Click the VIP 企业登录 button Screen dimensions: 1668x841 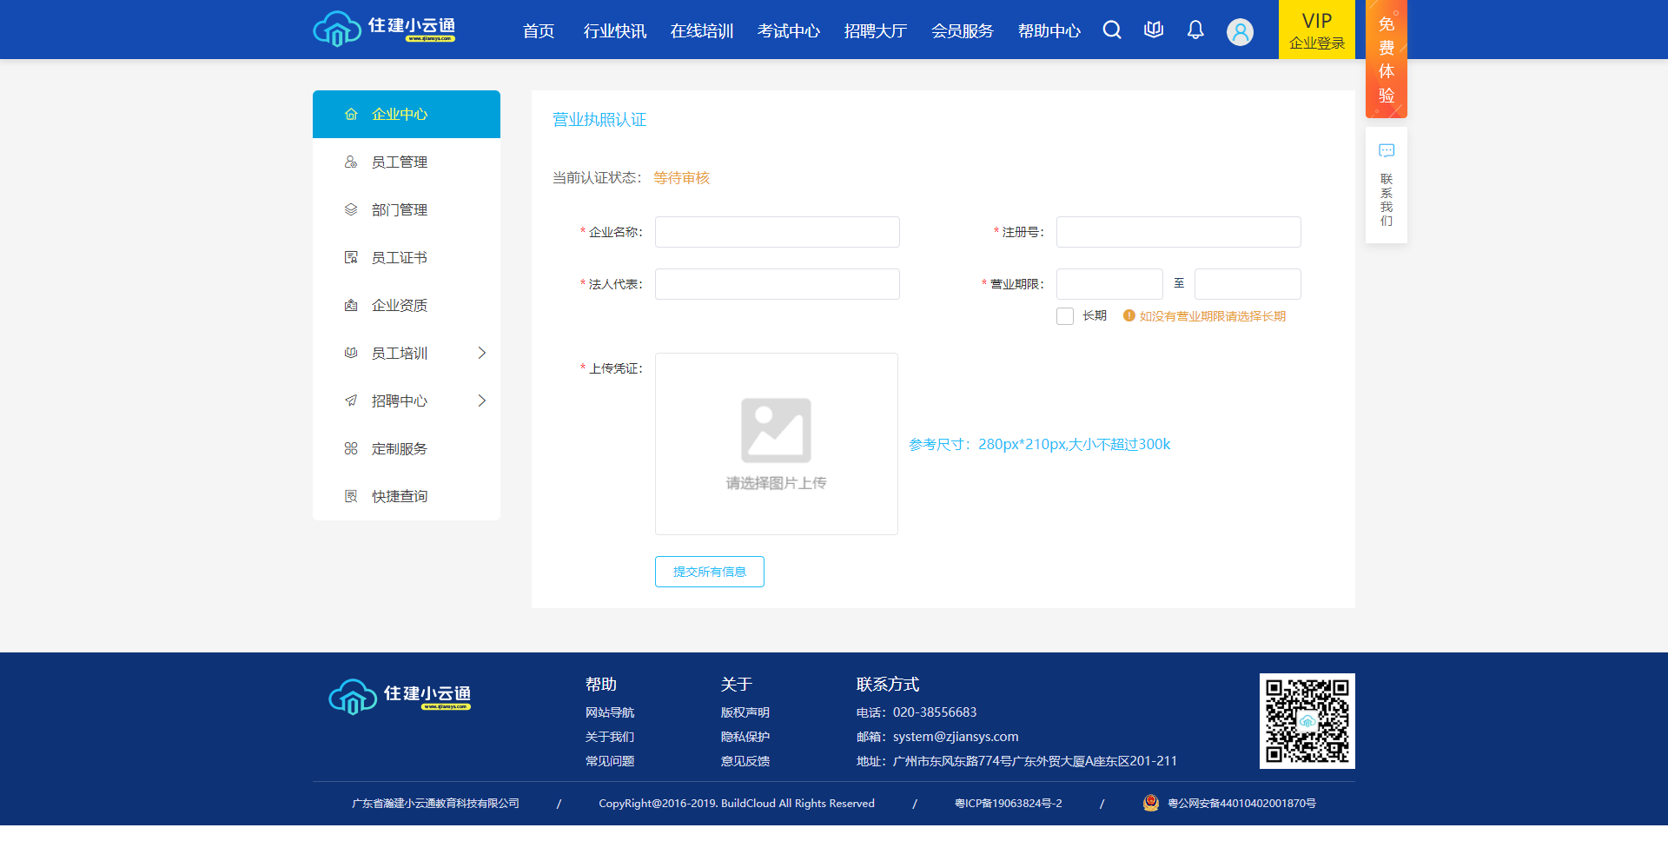[x=1316, y=30]
